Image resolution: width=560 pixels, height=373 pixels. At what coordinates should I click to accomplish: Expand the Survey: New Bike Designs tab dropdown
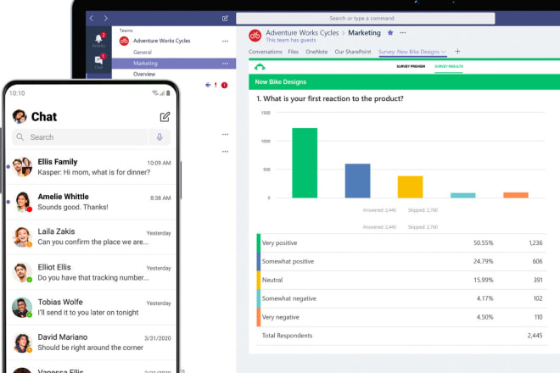(444, 52)
